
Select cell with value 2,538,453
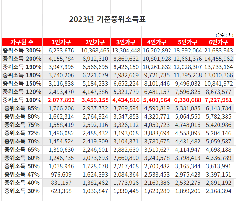(x=157, y=175)
